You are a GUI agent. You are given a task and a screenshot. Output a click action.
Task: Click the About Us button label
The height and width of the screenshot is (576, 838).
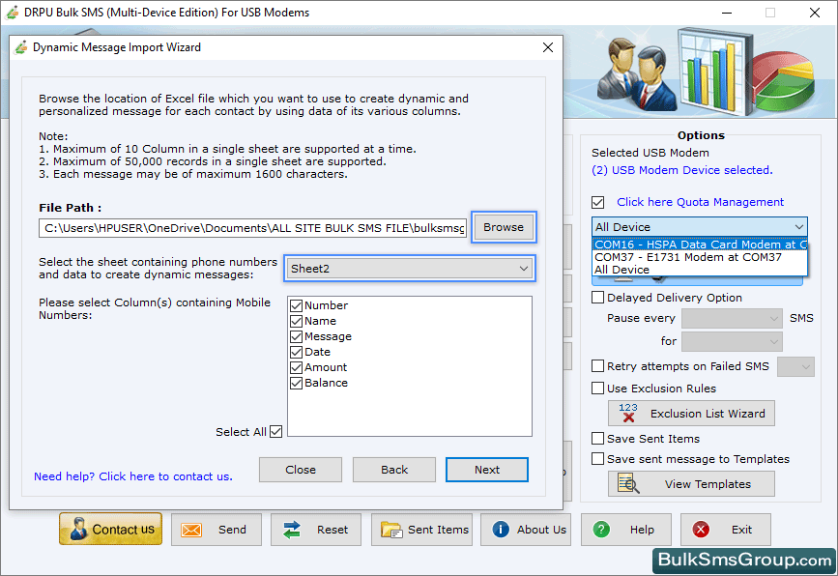(x=541, y=530)
